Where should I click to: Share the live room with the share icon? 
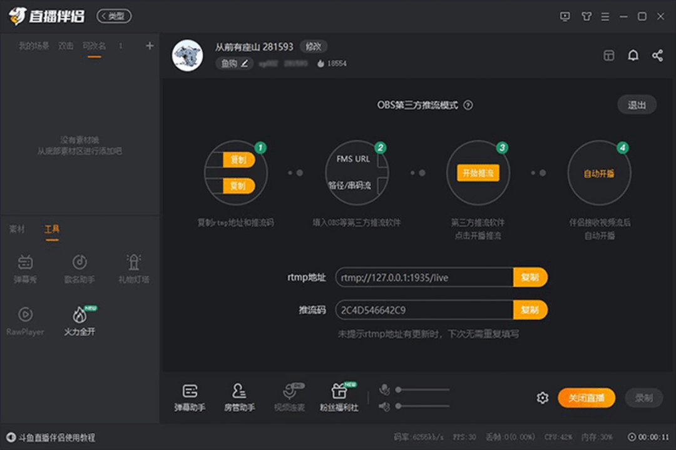(658, 56)
